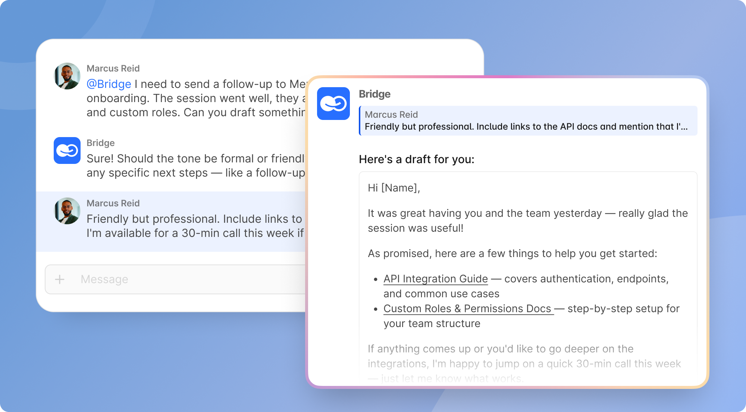Click 'If anything comes up' paragraph

click(524, 364)
